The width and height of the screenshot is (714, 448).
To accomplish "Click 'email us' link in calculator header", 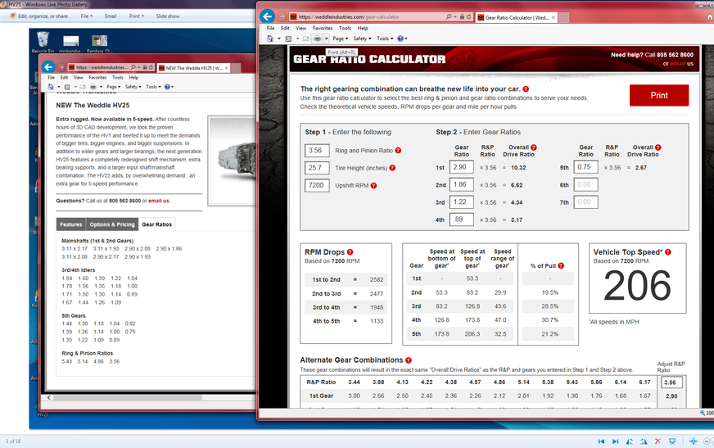I will tap(678, 64).
